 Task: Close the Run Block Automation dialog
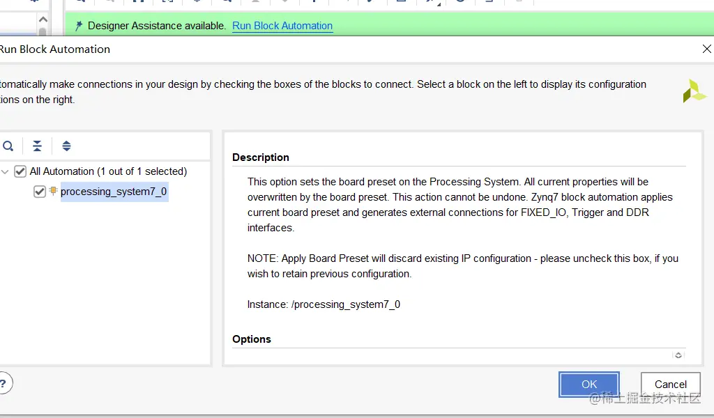click(706, 49)
